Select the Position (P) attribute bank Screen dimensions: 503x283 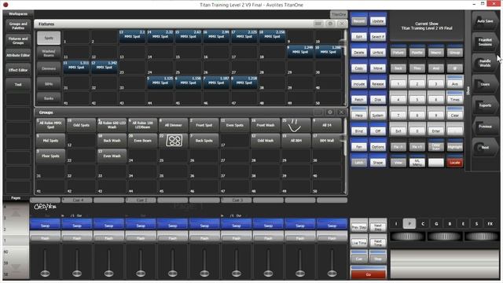[409, 223]
